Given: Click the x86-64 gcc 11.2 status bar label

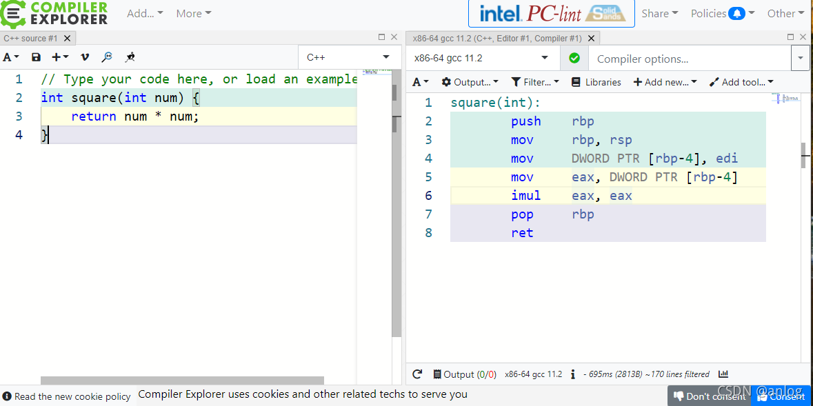Looking at the screenshot, I should [x=534, y=374].
